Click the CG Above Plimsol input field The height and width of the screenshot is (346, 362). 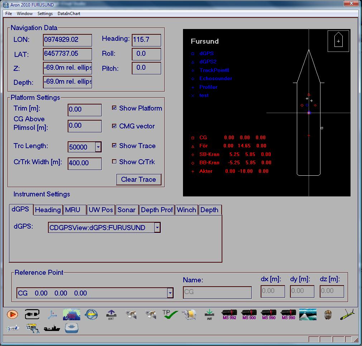click(85, 126)
